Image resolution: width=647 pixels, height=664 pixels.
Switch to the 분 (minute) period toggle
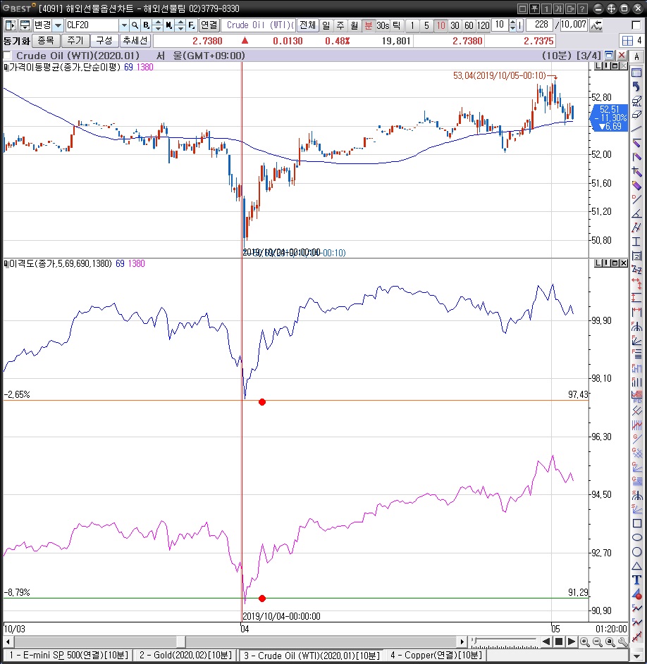pos(368,25)
